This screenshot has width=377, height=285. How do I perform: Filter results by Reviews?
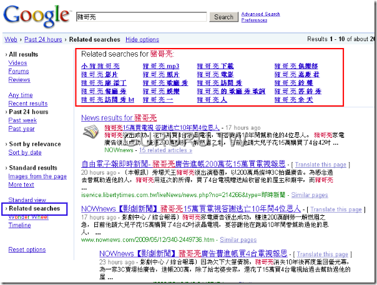coord(19,80)
